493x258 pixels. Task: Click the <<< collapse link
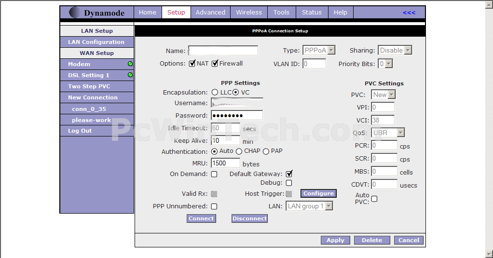[x=409, y=13]
